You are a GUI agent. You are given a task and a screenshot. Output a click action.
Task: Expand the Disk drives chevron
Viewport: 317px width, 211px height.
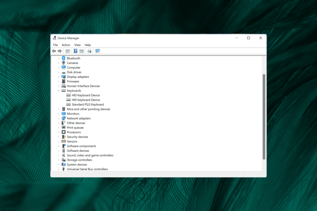click(x=59, y=72)
